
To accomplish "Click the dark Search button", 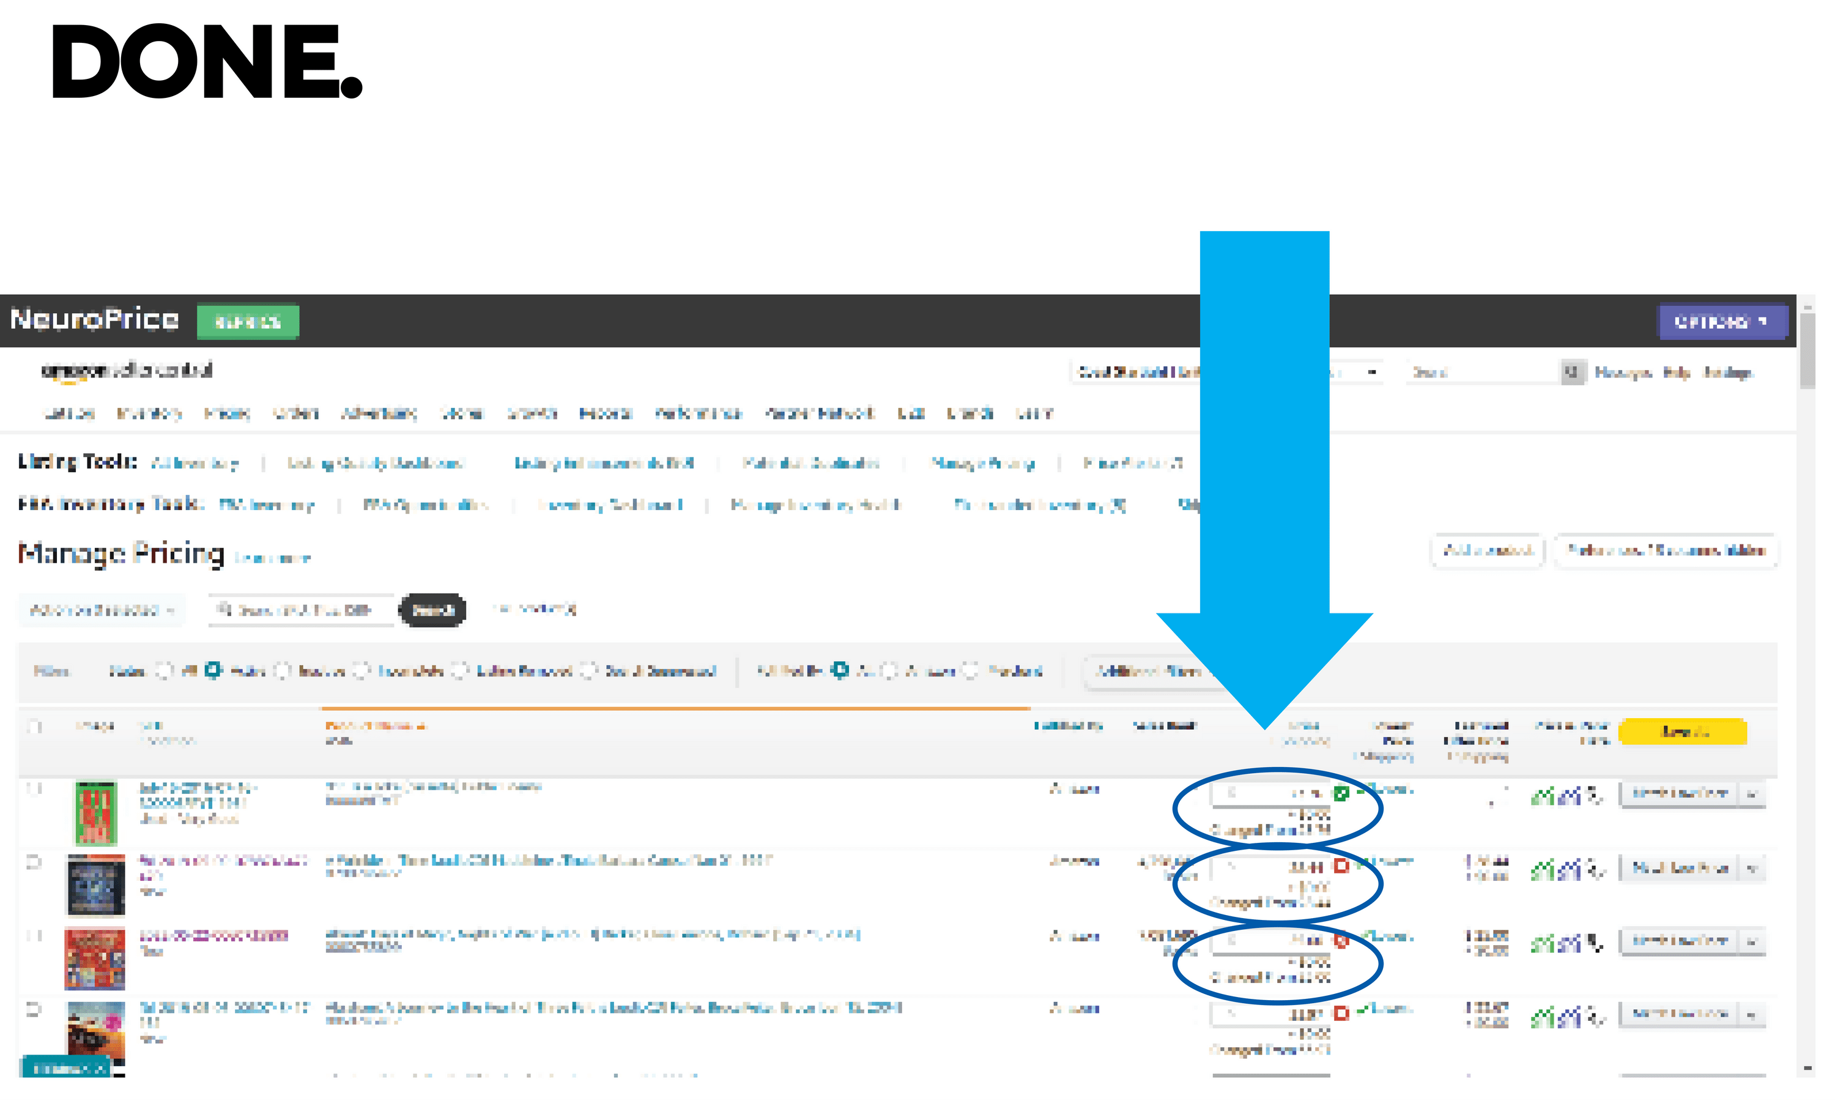I will tap(433, 610).
